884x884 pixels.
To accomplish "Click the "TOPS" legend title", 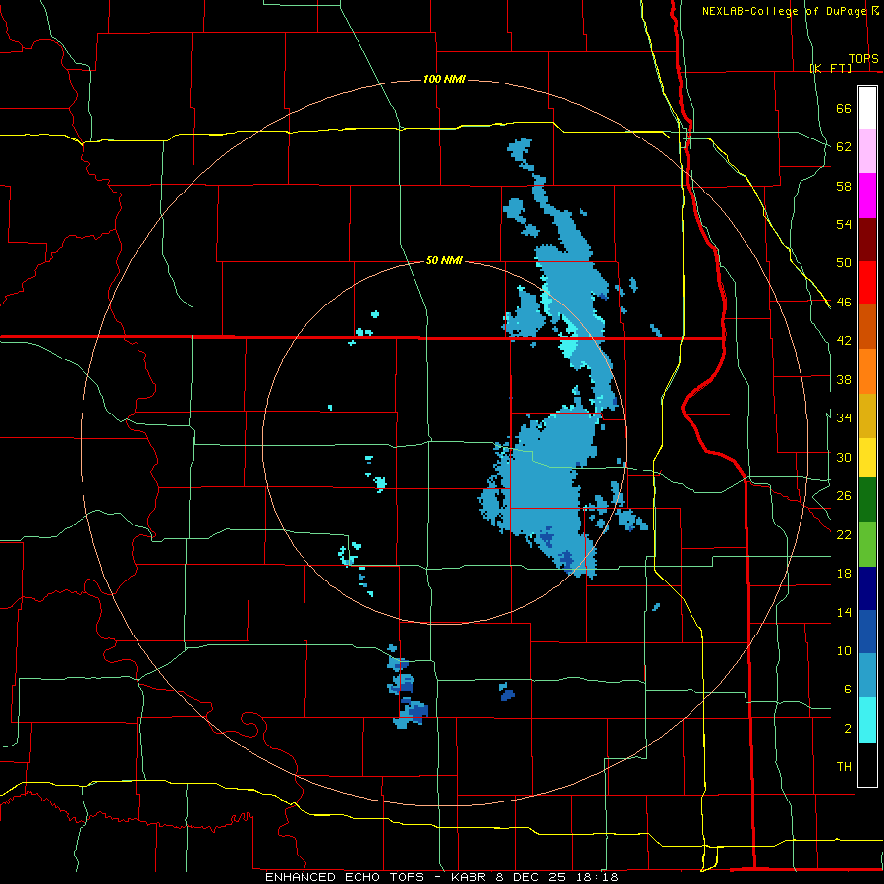I will pos(863,59).
